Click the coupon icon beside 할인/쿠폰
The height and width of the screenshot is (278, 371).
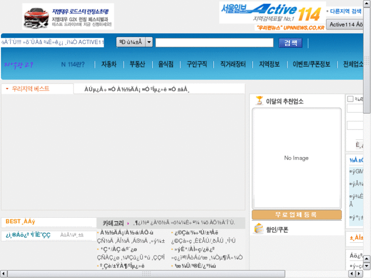pos(259,229)
